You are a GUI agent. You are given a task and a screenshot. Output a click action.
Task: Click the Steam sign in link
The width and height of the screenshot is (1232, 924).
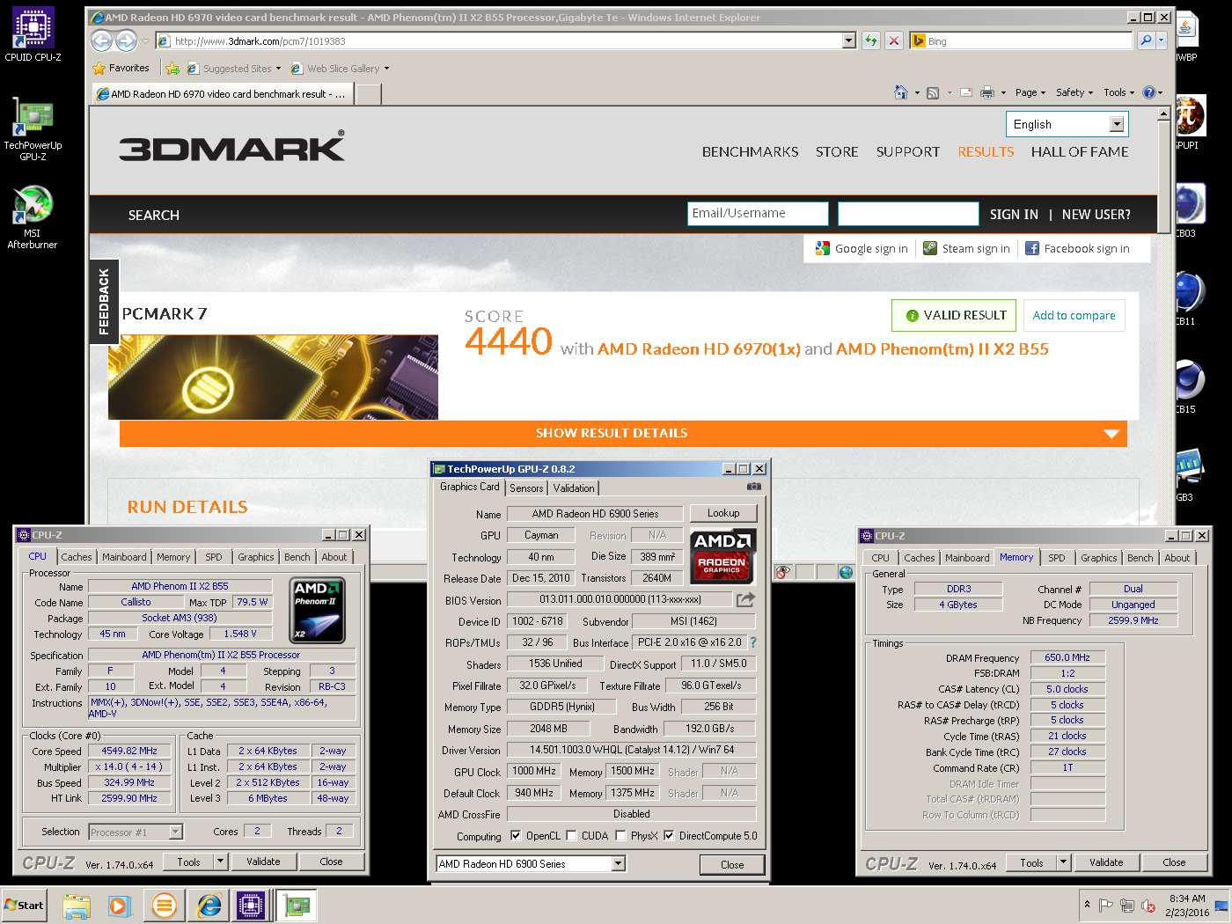point(966,249)
